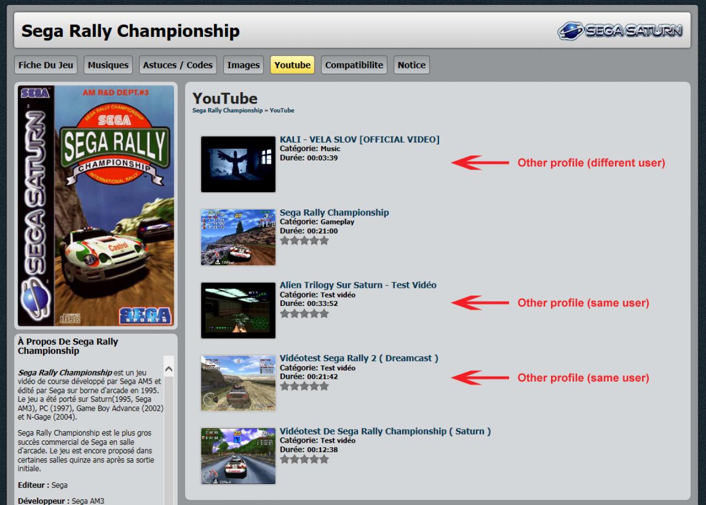Click the Catégorie: Music text
Image resolution: width=706 pixels, height=505 pixels.
coord(310,148)
